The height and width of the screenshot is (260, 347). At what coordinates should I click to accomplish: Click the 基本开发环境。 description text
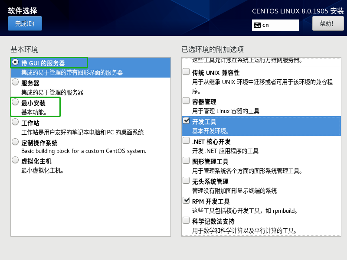coord(210,131)
